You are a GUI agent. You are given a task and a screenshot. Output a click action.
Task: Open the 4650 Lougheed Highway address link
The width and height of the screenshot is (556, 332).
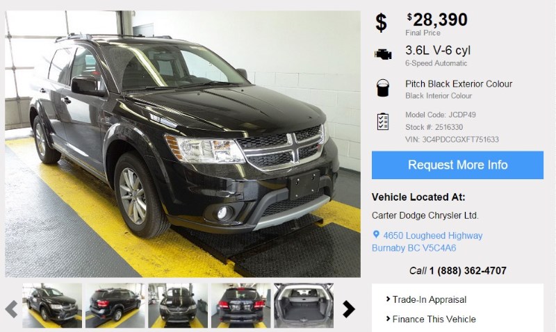coord(432,235)
